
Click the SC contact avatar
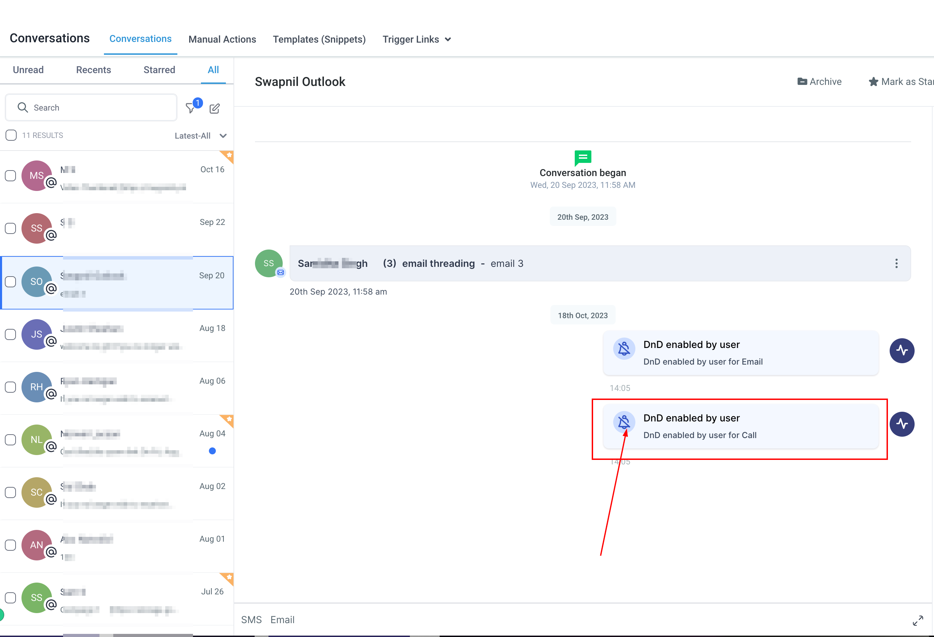[x=37, y=492]
